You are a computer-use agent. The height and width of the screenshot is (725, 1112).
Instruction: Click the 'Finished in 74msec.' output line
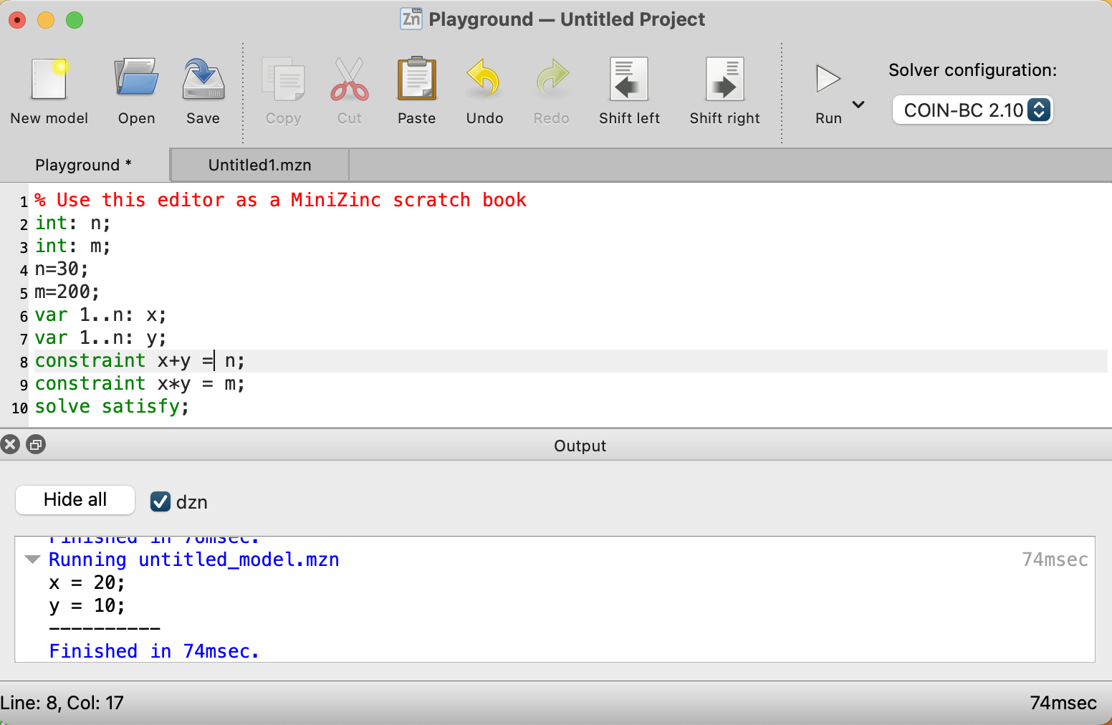(153, 651)
